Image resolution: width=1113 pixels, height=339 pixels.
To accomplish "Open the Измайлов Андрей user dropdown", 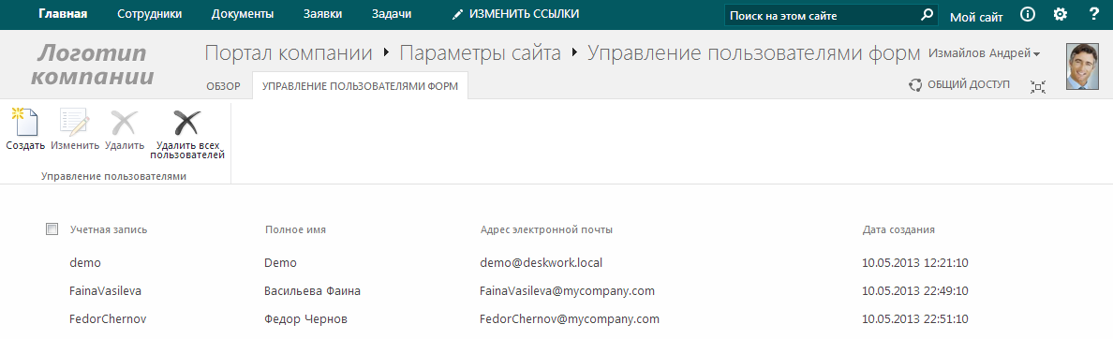I will [985, 53].
